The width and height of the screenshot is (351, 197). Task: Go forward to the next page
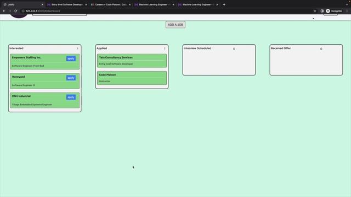click(x=10, y=11)
